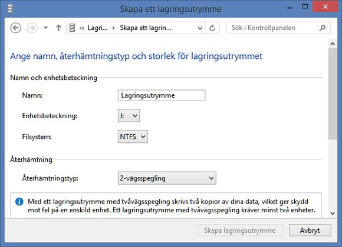
Task: Click the "Filsystem:" label
Action: [x=37, y=137]
